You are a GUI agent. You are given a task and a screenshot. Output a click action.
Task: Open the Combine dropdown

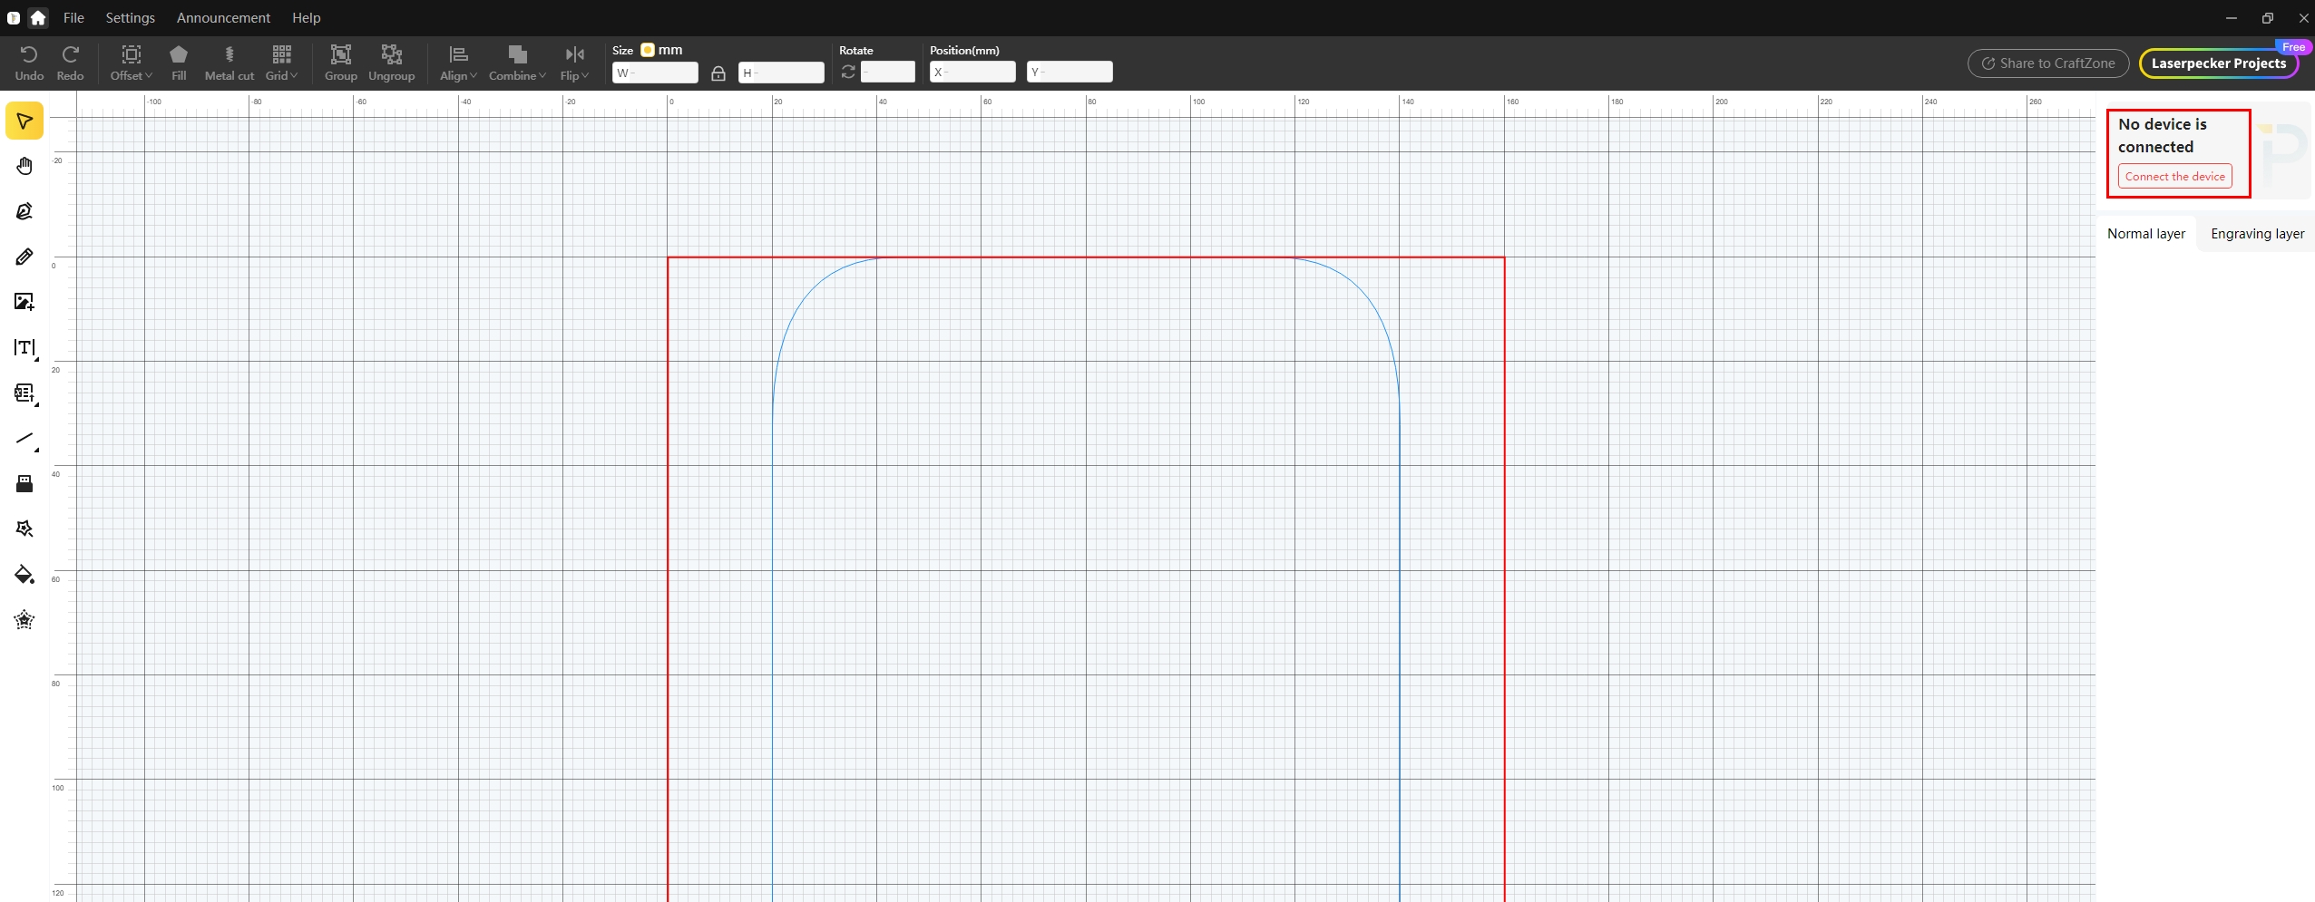(x=517, y=63)
